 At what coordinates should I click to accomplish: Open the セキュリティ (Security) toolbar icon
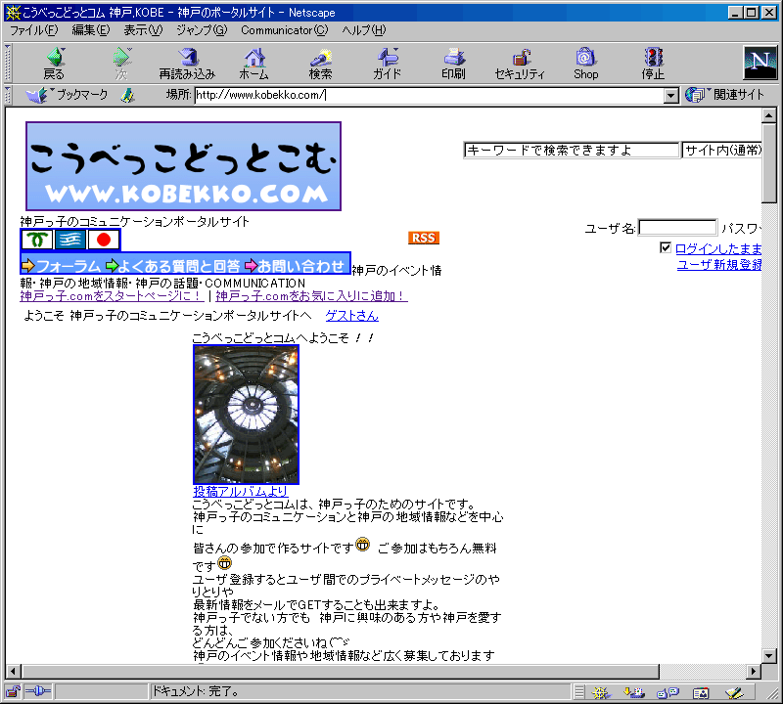(x=520, y=63)
